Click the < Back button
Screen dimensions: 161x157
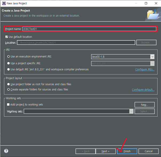click(x=85, y=151)
